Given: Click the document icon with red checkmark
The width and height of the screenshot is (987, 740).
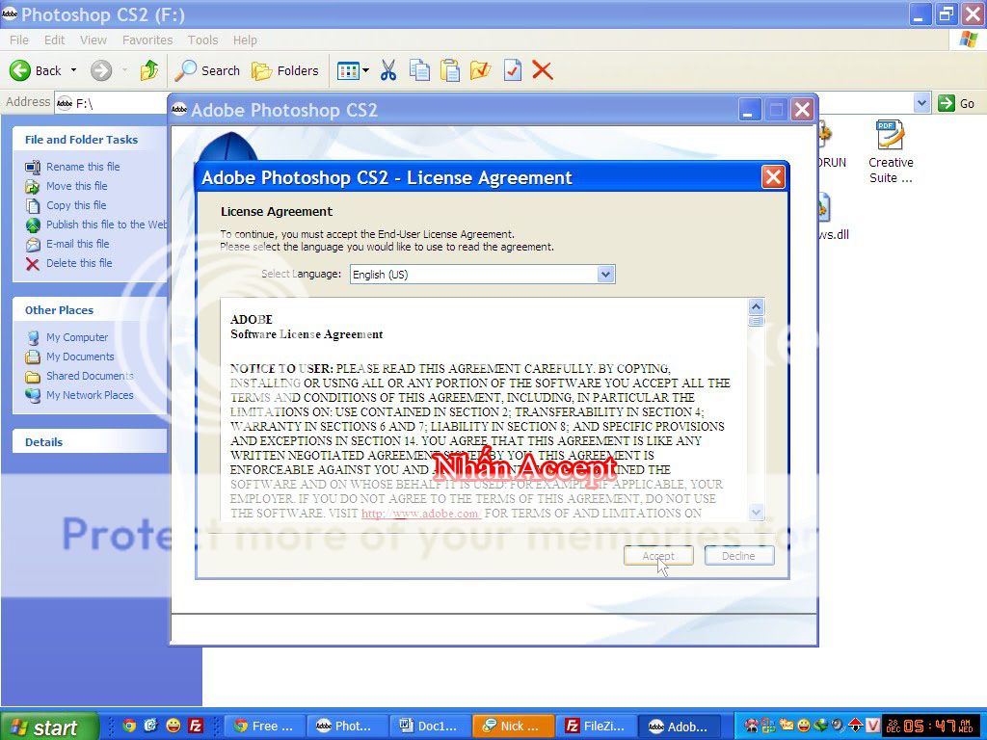Looking at the screenshot, I should tap(513, 70).
